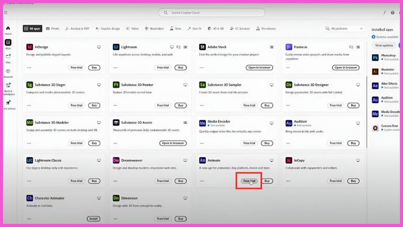Buy the Animate app
The width and height of the screenshot is (403, 227).
click(267, 181)
